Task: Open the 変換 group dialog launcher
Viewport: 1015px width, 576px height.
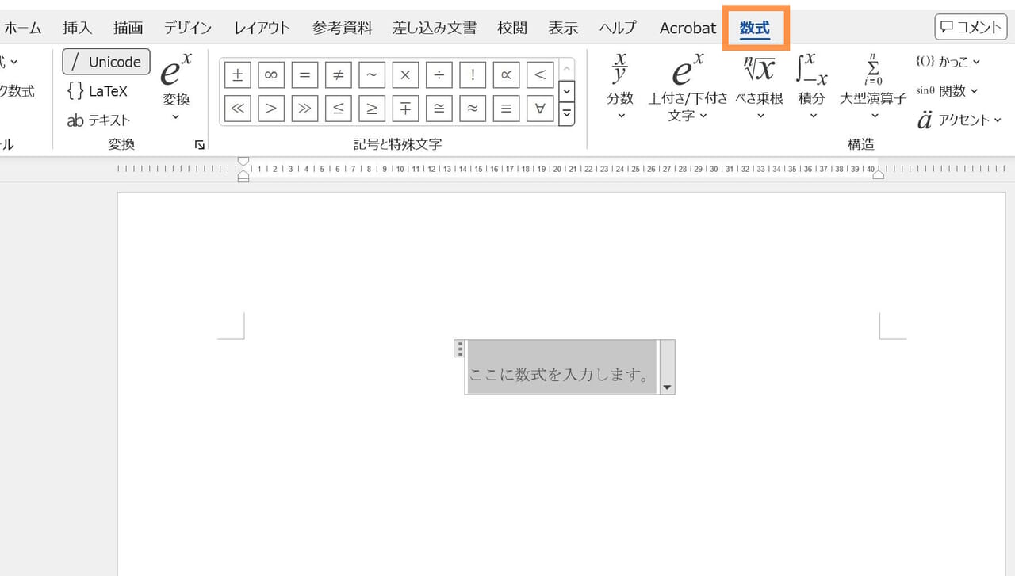Action: click(200, 145)
